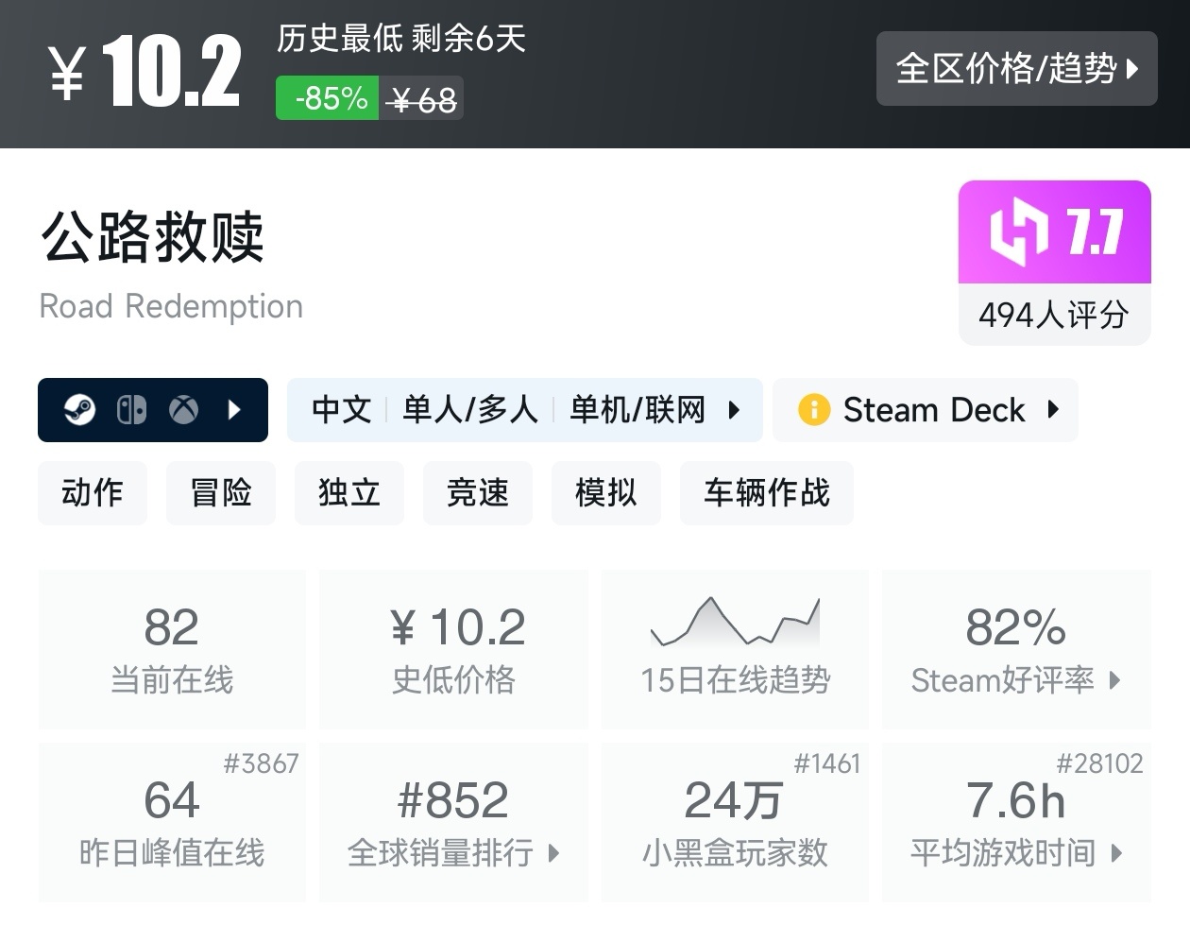Image resolution: width=1190 pixels, height=925 pixels.
Task: Click the Xiaoheihe logo in rating badge
Action: pos(1018,231)
